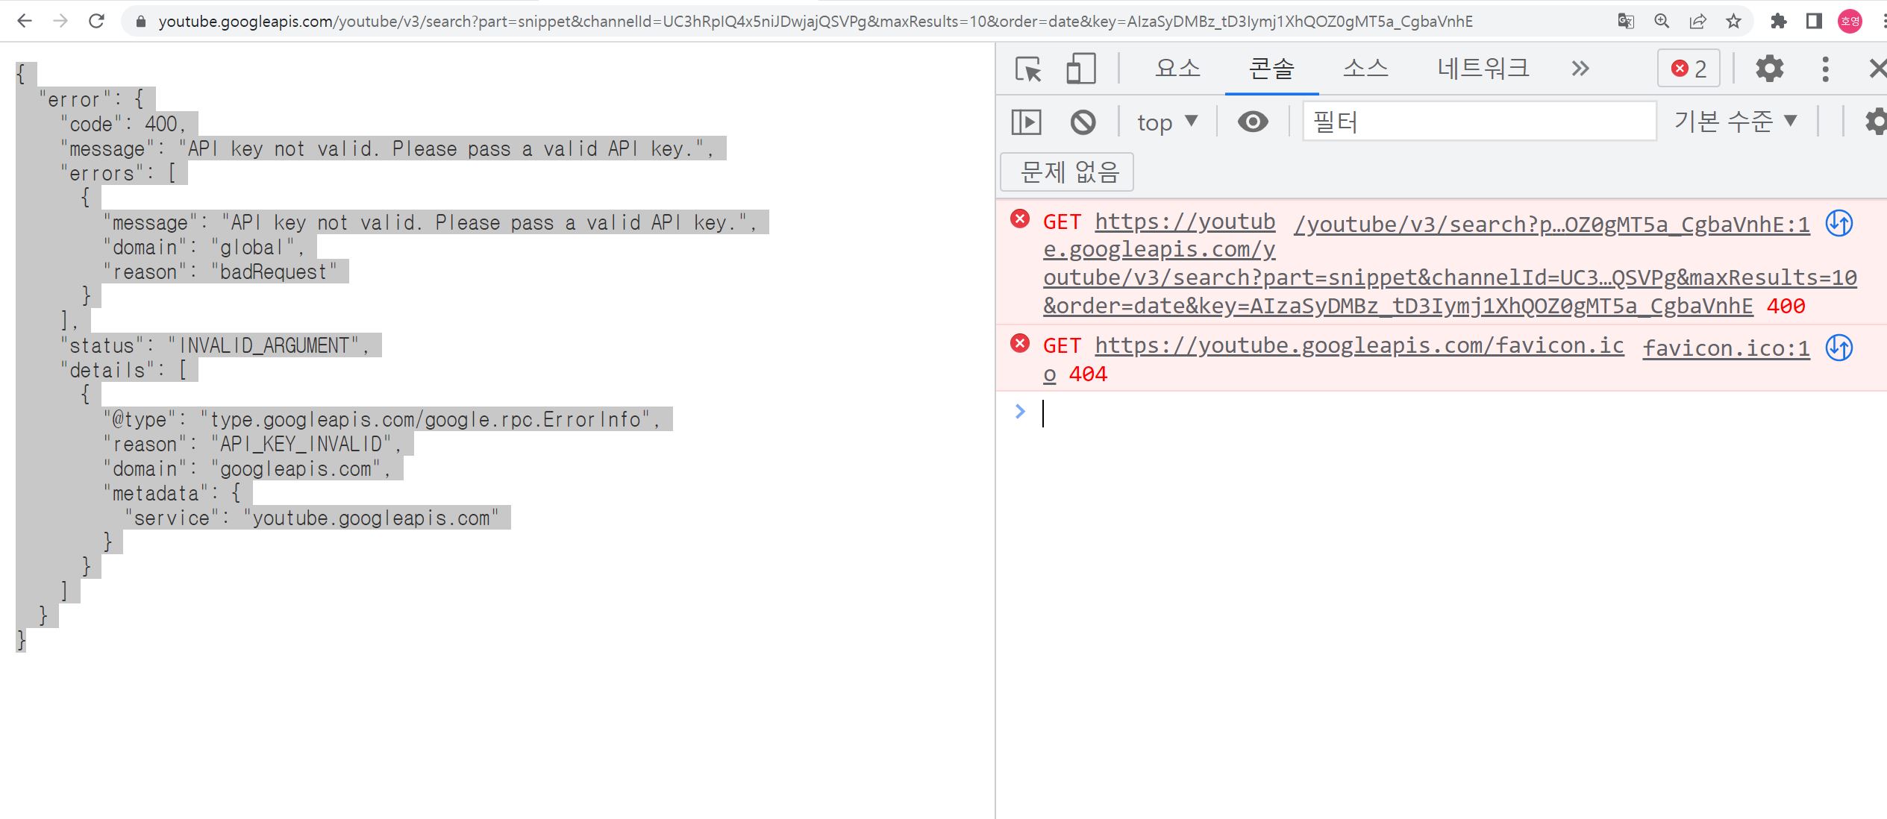Open the browser extensions puzzle icon
The width and height of the screenshot is (1887, 819).
click(1778, 21)
